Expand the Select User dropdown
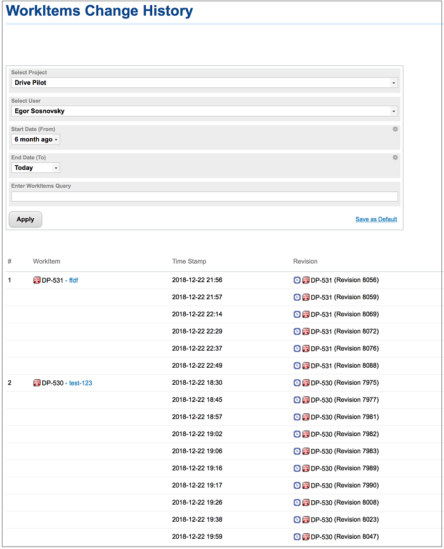 coord(204,112)
